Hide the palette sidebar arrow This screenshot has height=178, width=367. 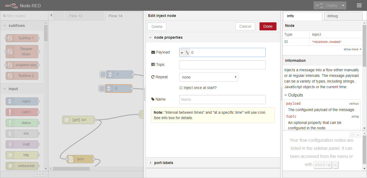point(51,15)
